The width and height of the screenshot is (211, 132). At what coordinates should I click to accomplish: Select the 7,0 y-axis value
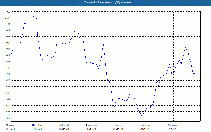click(x=8, y=74)
